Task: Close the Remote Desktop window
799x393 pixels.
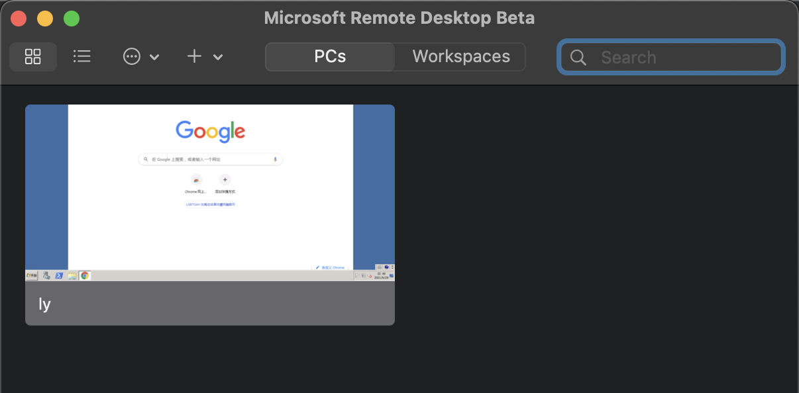Action: click(19, 19)
